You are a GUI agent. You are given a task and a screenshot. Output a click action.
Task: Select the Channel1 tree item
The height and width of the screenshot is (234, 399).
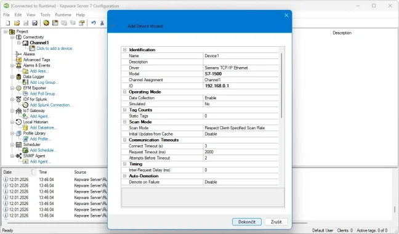click(39, 42)
